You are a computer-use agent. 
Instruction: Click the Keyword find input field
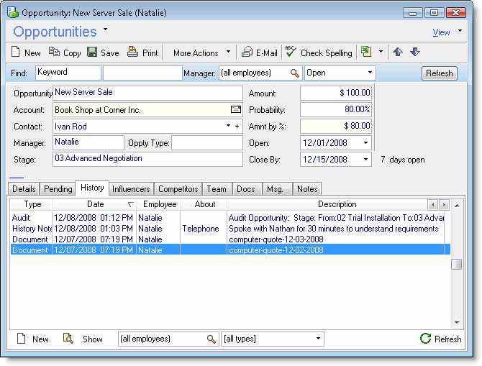68,73
